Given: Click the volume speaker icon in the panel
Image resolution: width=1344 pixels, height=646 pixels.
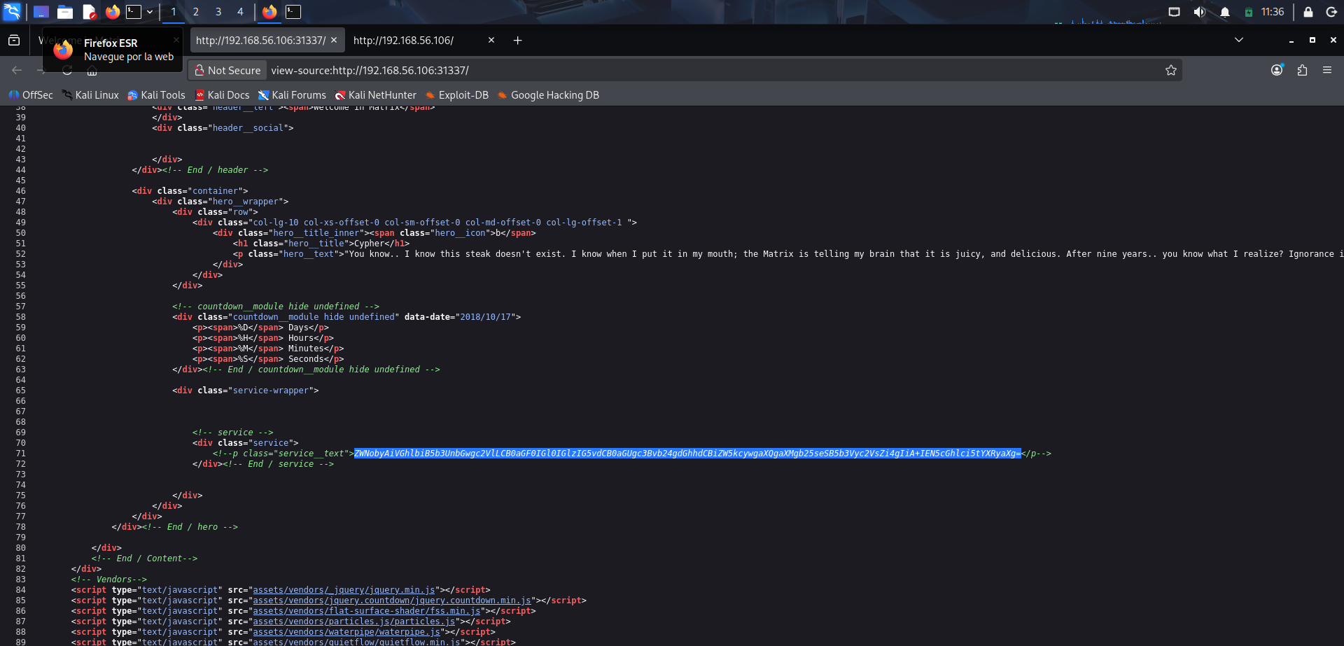Looking at the screenshot, I should point(1199,12).
